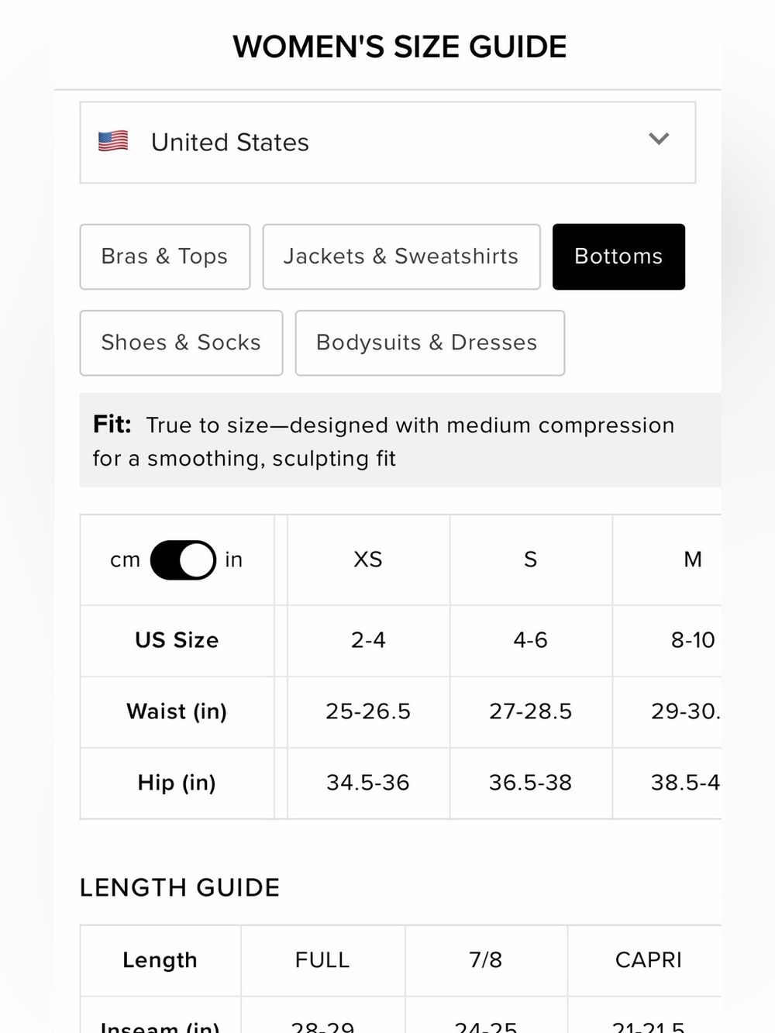Switch to Jackets & Sweatshirts tab
This screenshot has height=1033, width=775.
[x=401, y=257]
